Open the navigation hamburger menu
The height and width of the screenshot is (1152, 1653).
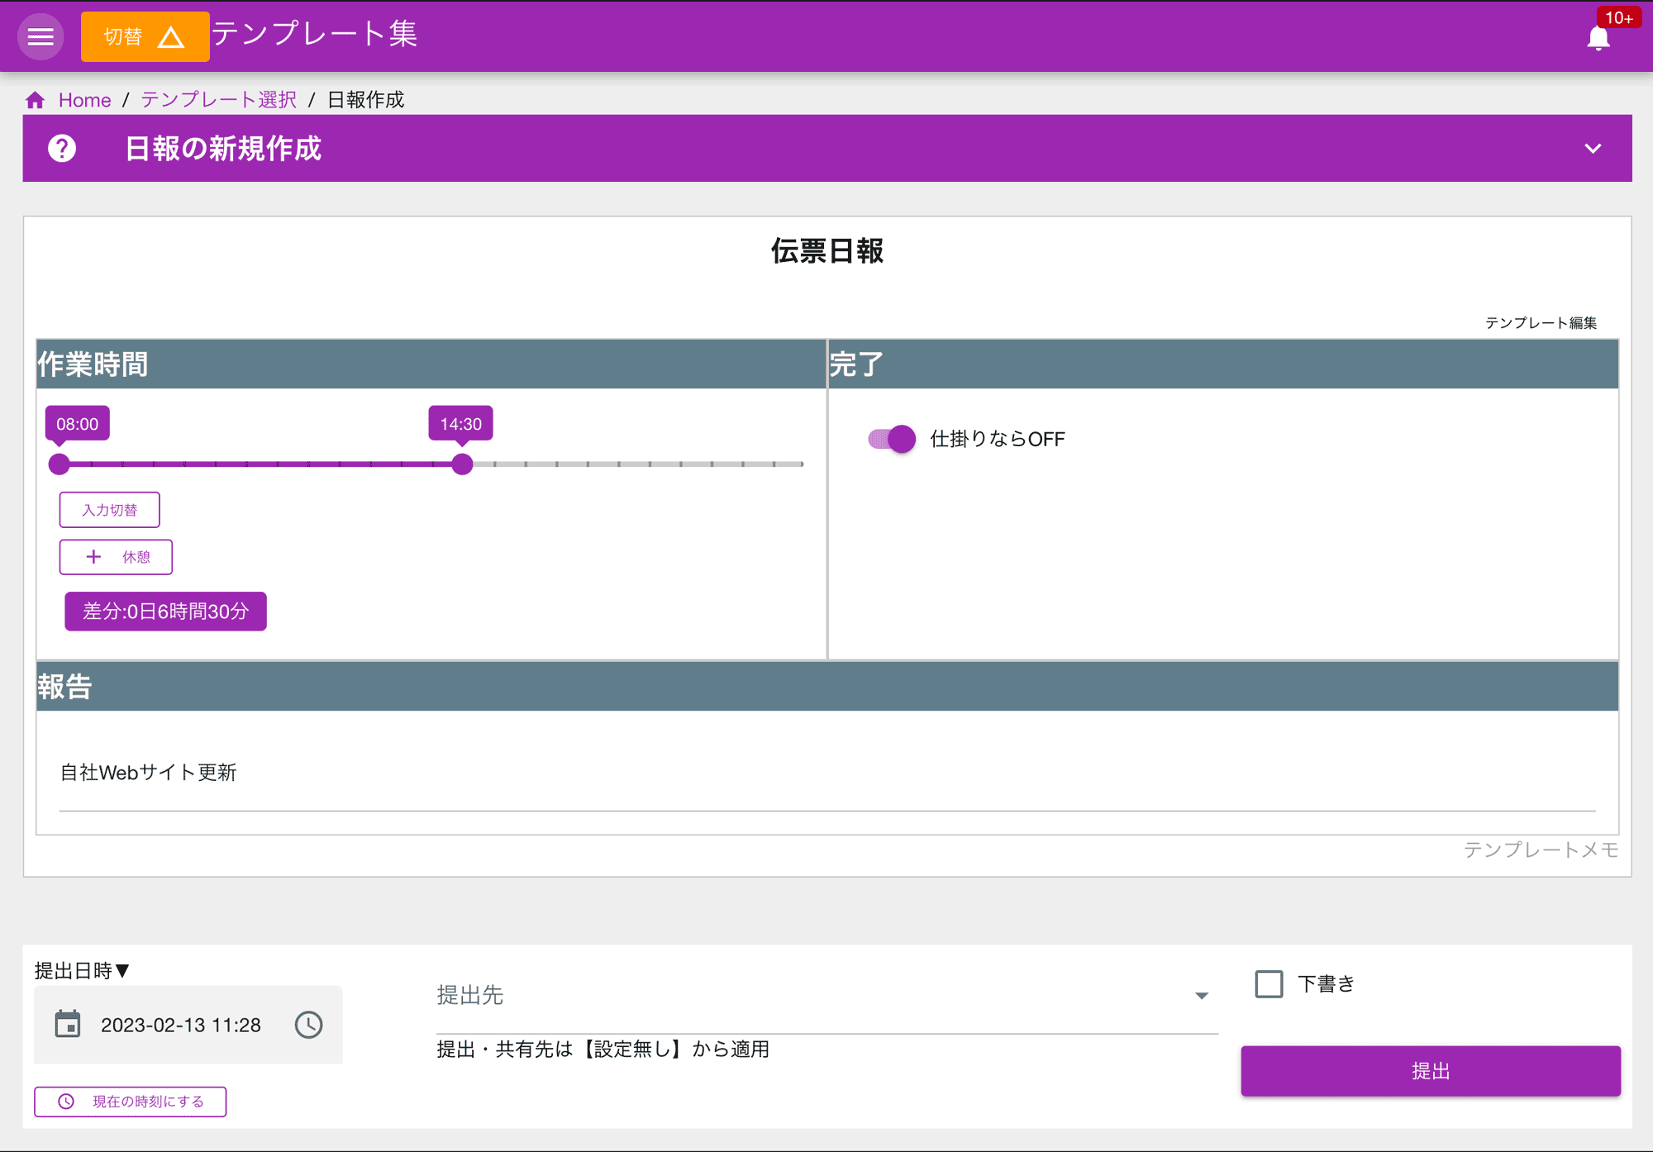40,36
